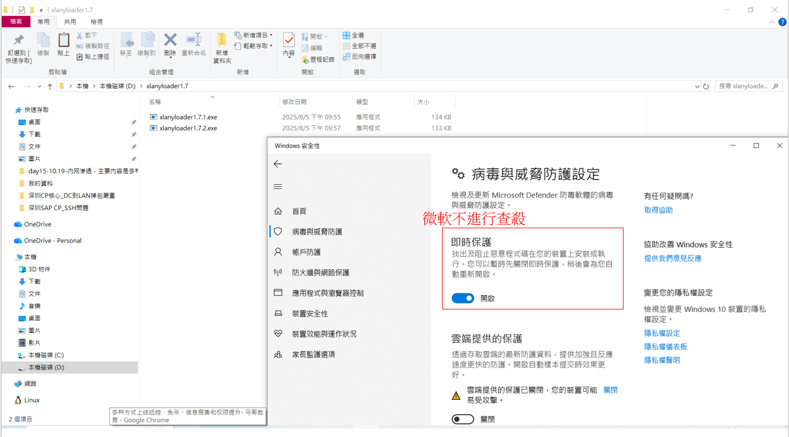Click Invert selection in ribbon
The height and width of the screenshot is (437, 789).
click(x=360, y=57)
